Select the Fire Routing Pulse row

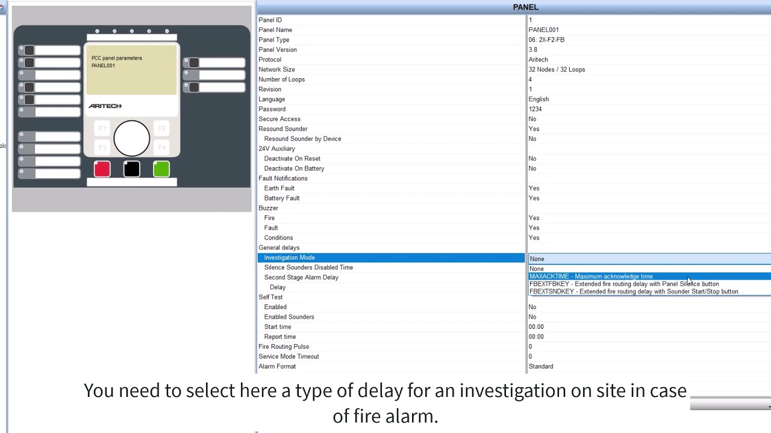pos(391,347)
